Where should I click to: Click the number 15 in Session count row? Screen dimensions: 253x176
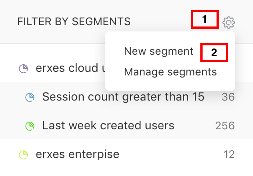pyautogui.click(x=198, y=97)
